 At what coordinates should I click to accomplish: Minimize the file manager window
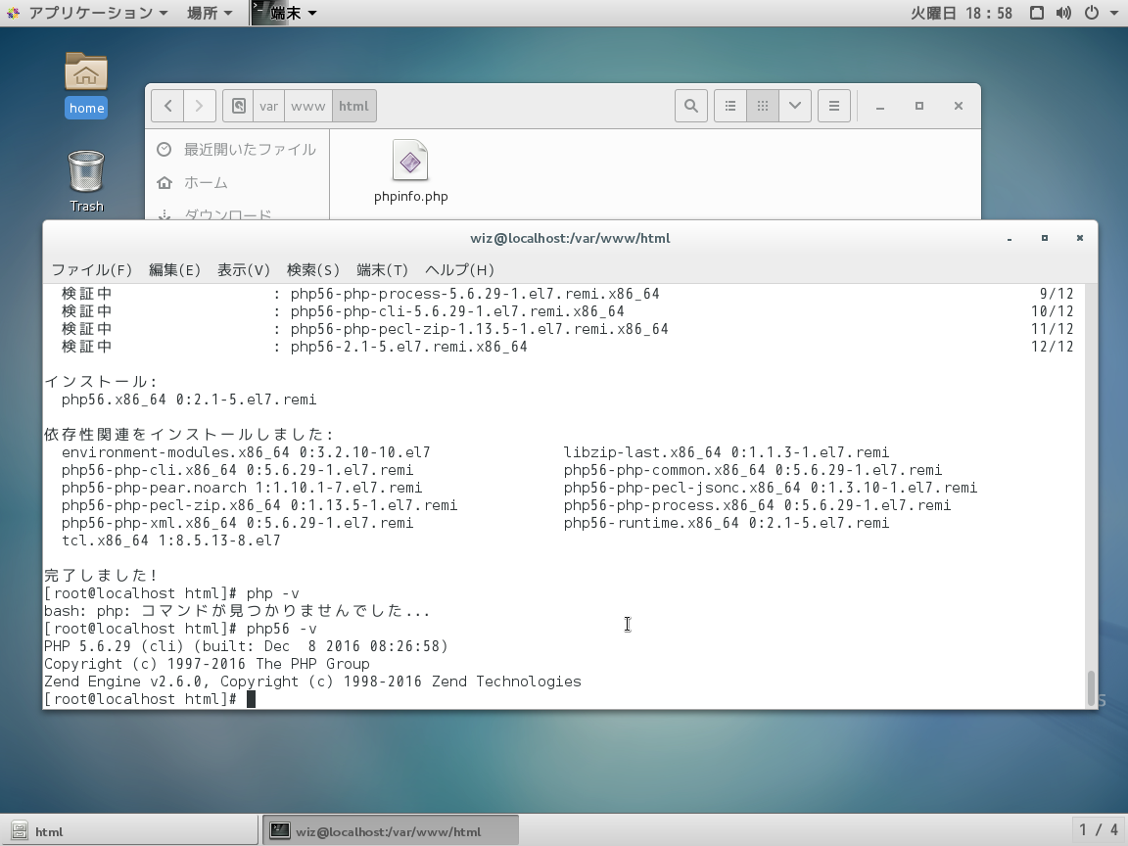point(880,106)
